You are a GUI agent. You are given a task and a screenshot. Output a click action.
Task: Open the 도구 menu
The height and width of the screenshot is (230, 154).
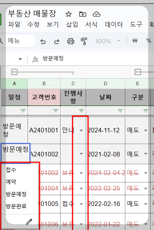pyautogui.click(x=136, y=24)
